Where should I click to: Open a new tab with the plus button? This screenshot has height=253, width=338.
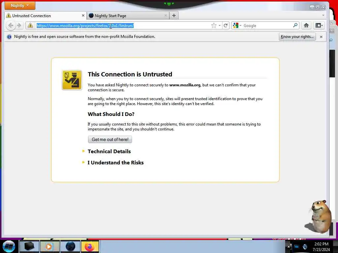[x=174, y=15]
